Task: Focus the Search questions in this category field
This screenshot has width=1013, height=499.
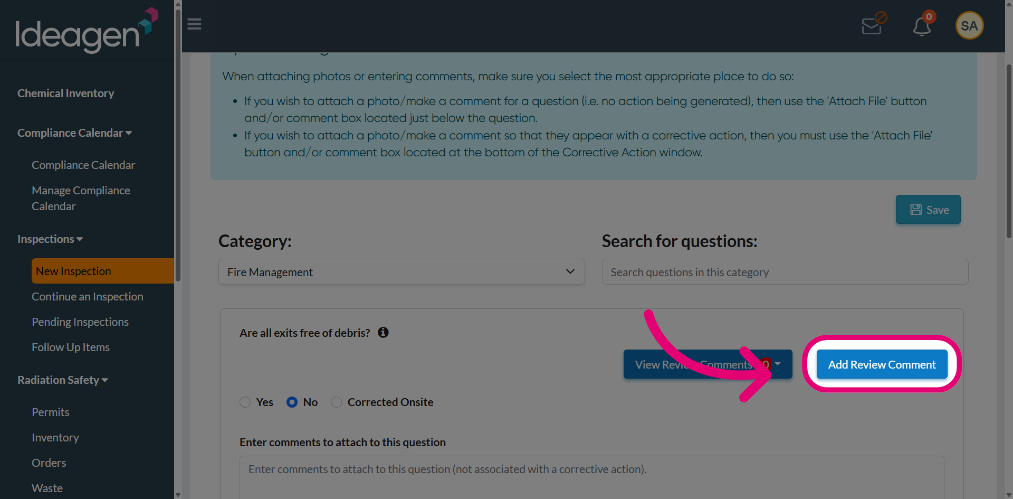Action: 785,272
